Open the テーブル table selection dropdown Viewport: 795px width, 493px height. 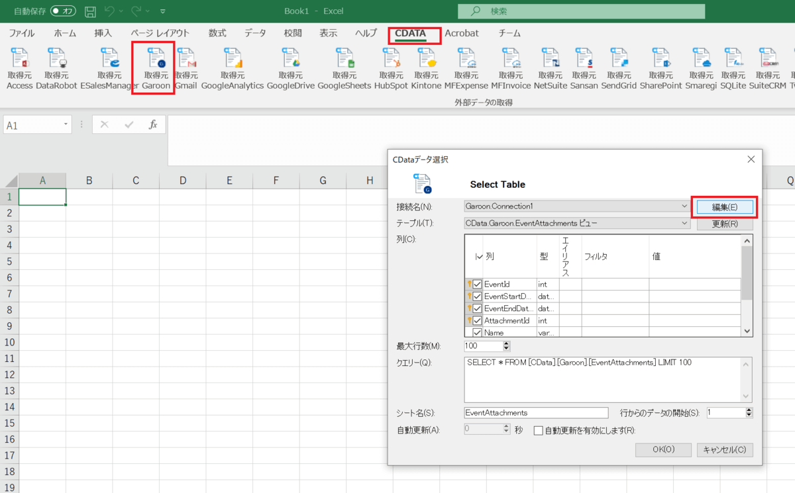(x=684, y=224)
